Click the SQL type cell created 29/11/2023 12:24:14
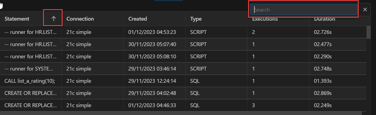 click(x=195, y=81)
